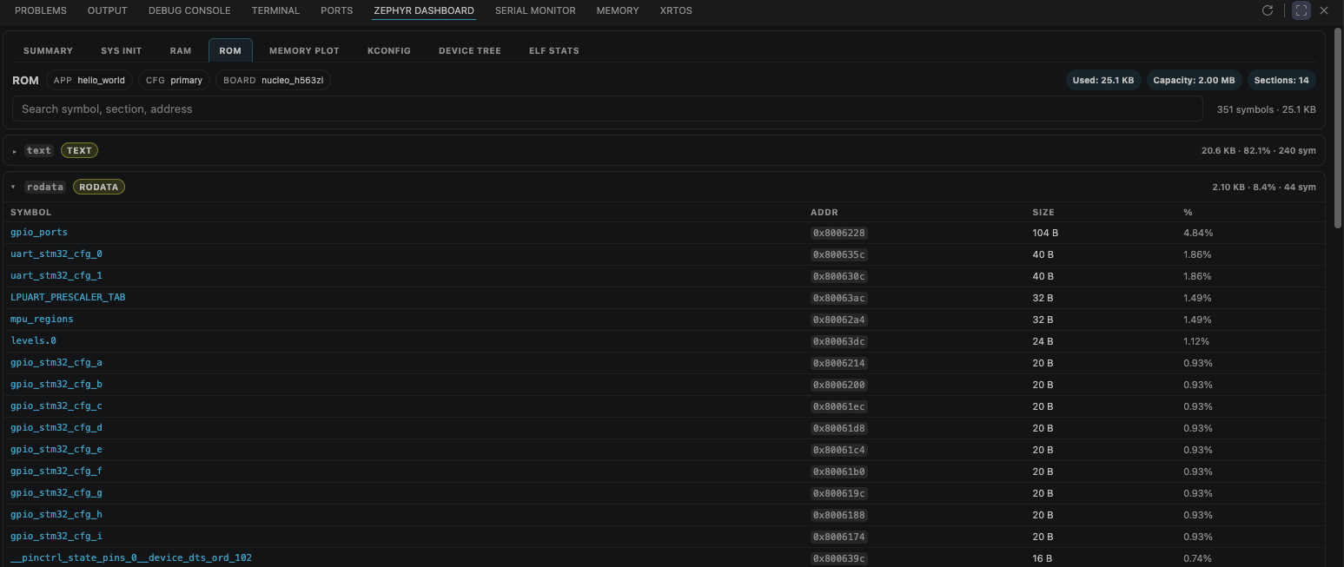The width and height of the screenshot is (1344, 567).
Task: Open KCONFIG dashboard tab
Action: [x=389, y=50]
